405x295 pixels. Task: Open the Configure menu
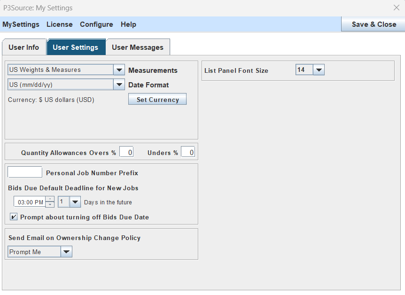click(x=96, y=24)
